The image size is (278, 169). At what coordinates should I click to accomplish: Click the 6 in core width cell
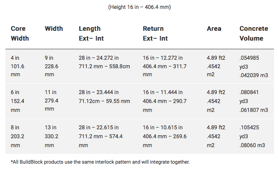(x=17, y=101)
